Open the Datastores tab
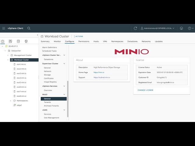The width and height of the screenshot is (195, 146). pyautogui.click(x=133, y=41)
